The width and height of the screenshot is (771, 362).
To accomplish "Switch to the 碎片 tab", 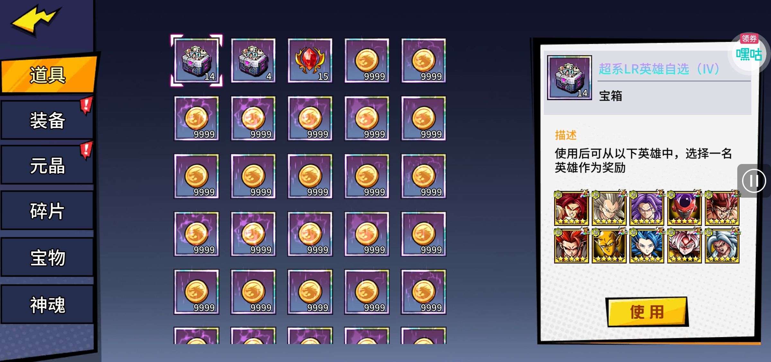I will click(x=48, y=211).
